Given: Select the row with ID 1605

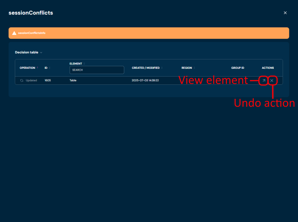Looking at the screenshot, I should (x=48, y=81).
